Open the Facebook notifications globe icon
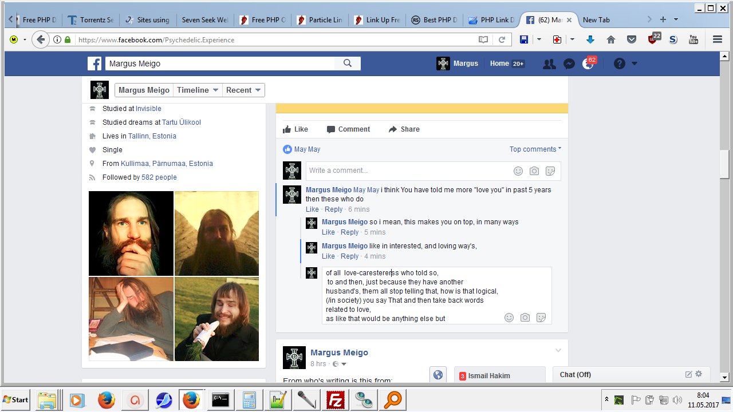This screenshot has width=733, height=412. tap(588, 64)
